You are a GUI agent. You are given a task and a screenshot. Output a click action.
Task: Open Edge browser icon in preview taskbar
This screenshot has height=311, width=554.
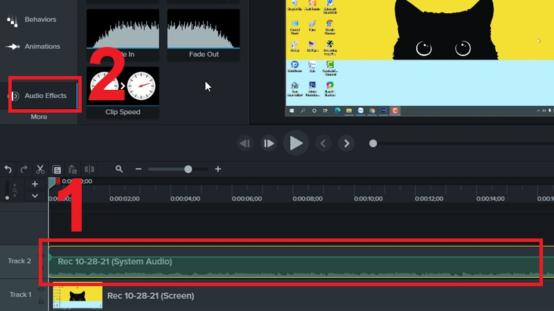click(337, 111)
